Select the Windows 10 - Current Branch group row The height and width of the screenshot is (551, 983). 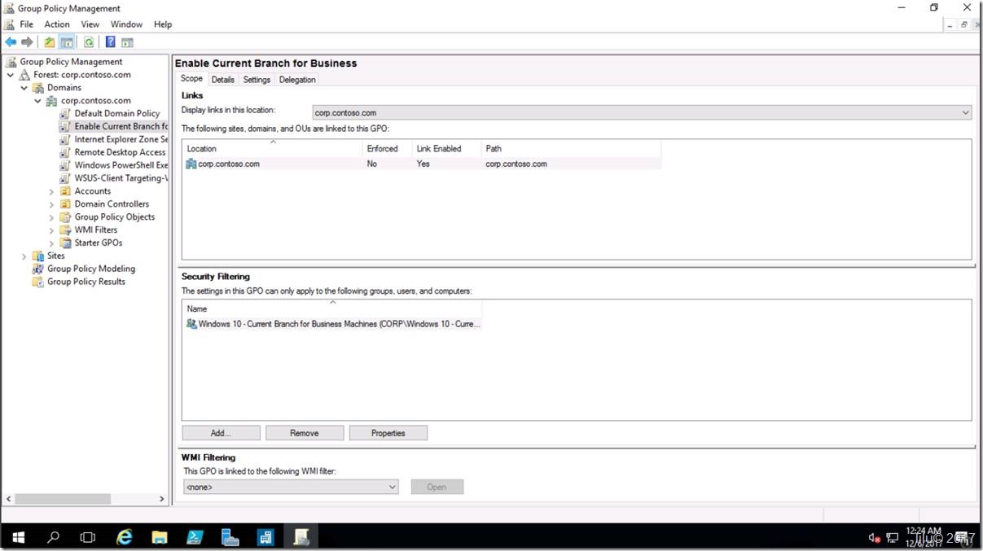tap(332, 324)
